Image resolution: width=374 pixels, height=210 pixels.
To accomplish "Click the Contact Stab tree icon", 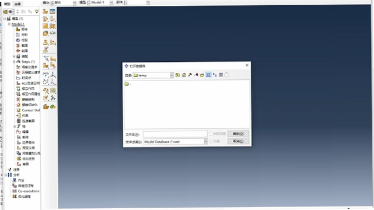I will pyautogui.click(x=19, y=110).
